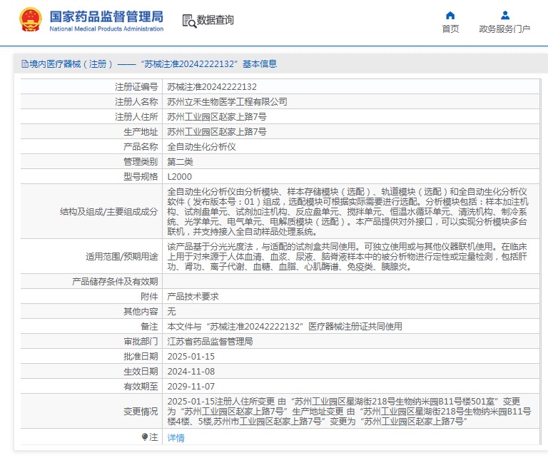Click model specification value L2000

tap(179, 176)
